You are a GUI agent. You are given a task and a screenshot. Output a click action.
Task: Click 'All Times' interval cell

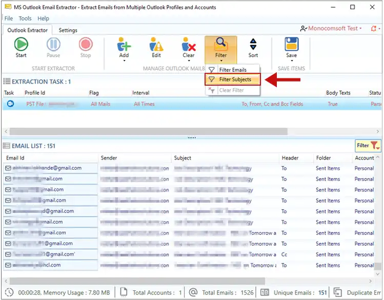pyautogui.click(x=144, y=104)
